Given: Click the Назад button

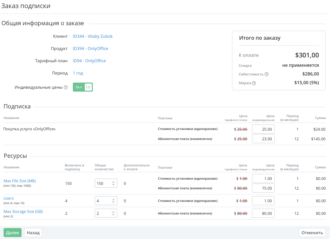Looking at the screenshot, I should 33,233.
